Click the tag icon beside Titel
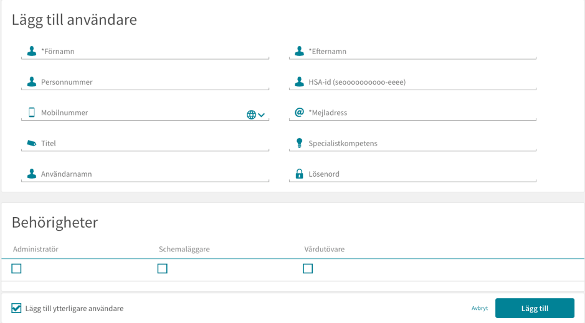 tap(32, 143)
